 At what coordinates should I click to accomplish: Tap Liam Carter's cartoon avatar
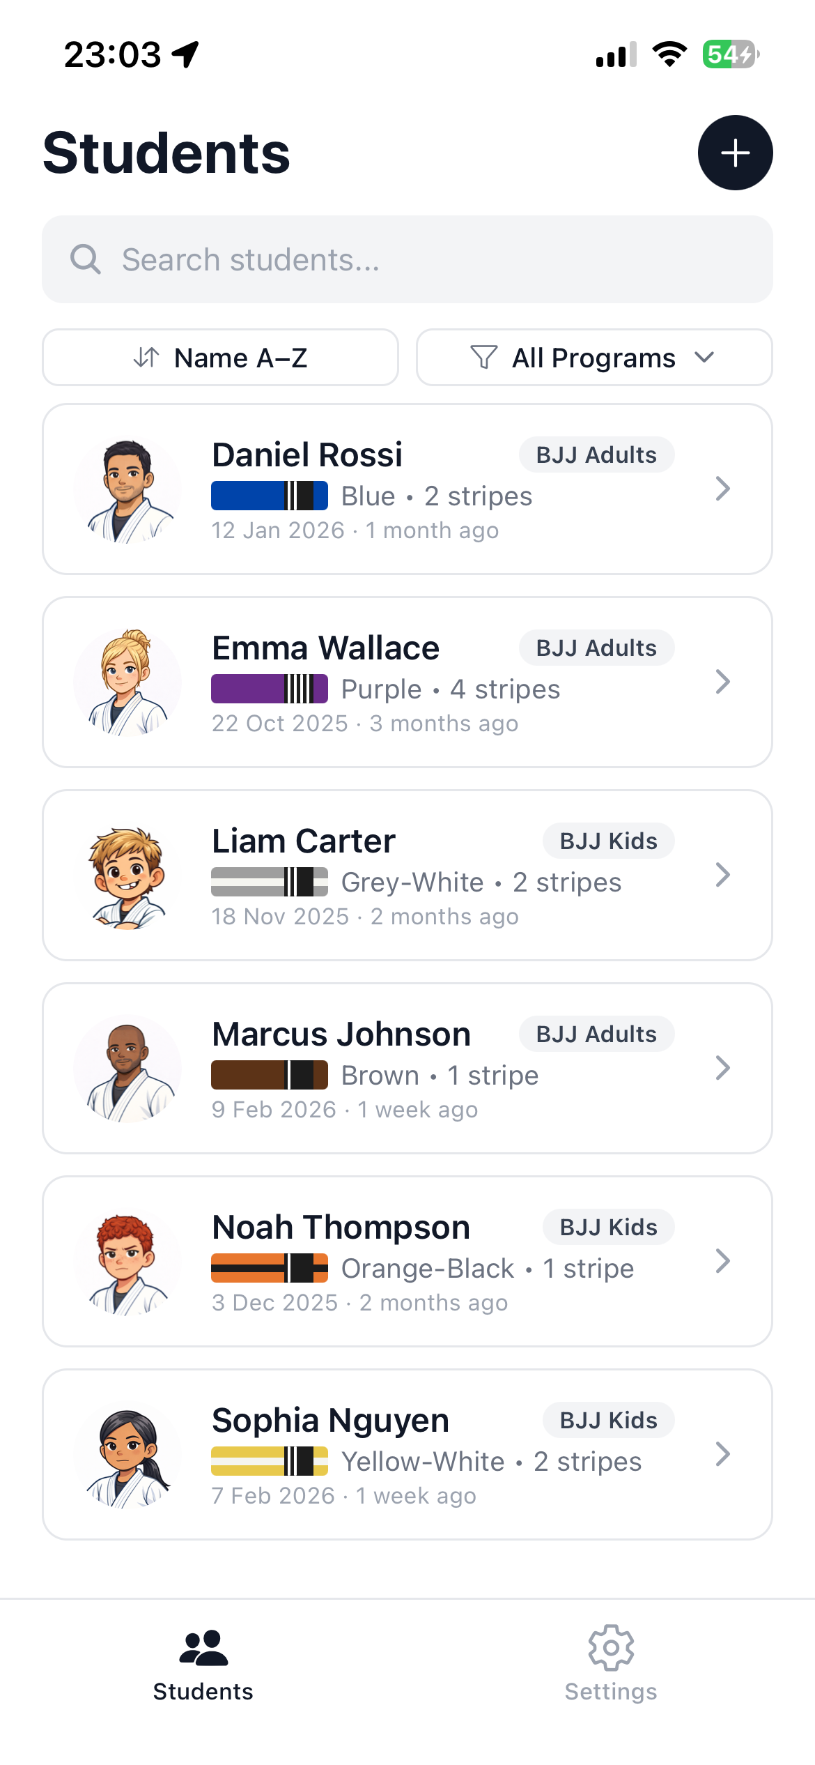click(x=127, y=876)
